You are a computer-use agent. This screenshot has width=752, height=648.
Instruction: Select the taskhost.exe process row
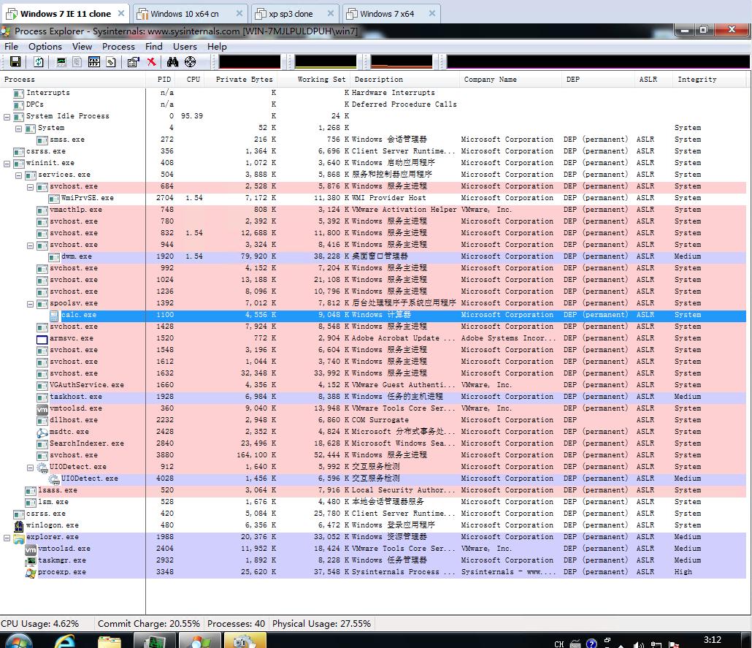pos(373,397)
